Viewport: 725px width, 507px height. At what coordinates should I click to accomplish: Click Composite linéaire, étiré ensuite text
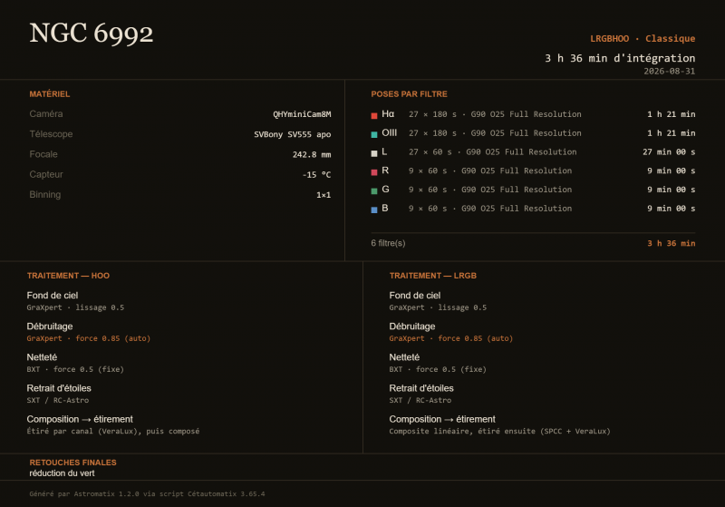coord(500,432)
